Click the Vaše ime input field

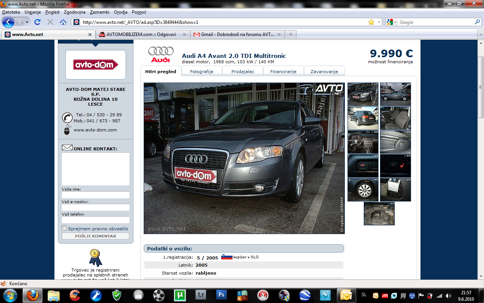pyautogui.click(x=96, y=195)
